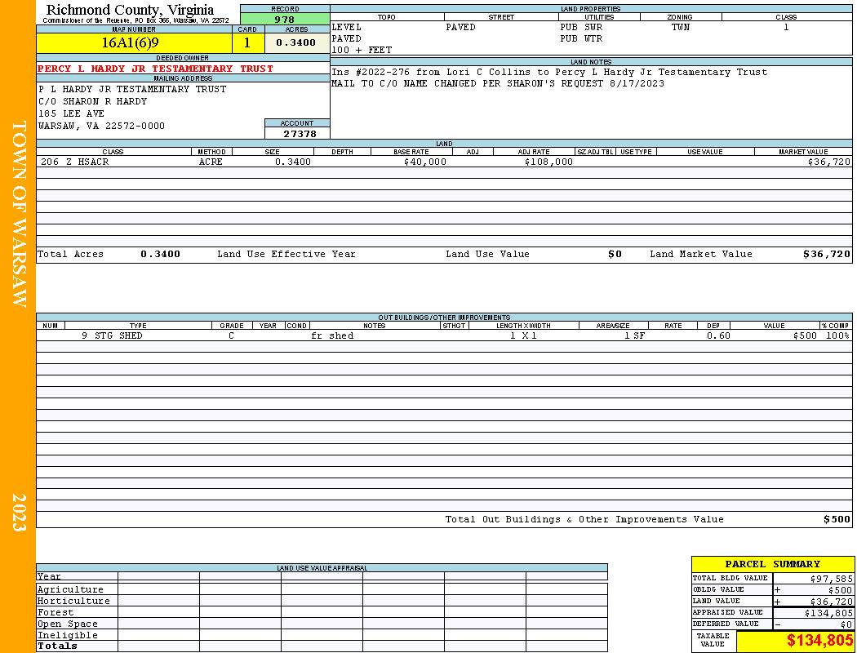Screen dimensions: 857x653
Task: Click Richmond County, Virginia title
Action: (x=130, y=10)
